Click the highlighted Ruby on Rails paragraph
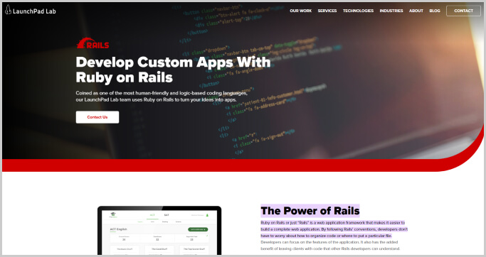The image size is (486, 257). tap(334, 229)
